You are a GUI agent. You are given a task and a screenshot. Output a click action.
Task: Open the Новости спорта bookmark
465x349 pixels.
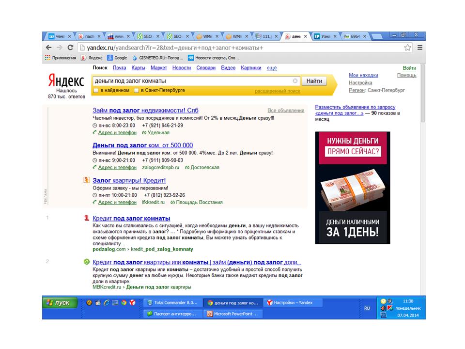click(214, 58)
